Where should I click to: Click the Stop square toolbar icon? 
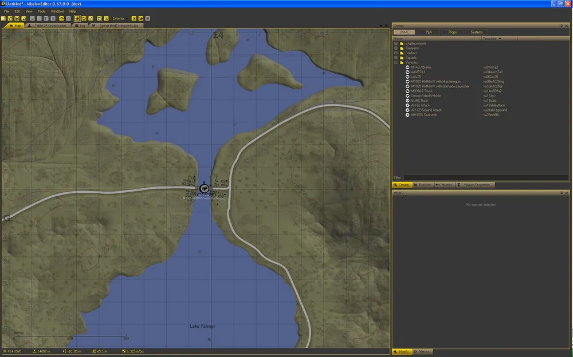coord(147,18)
